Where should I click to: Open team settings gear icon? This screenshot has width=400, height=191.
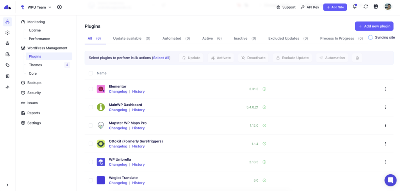tap(59, 7)
